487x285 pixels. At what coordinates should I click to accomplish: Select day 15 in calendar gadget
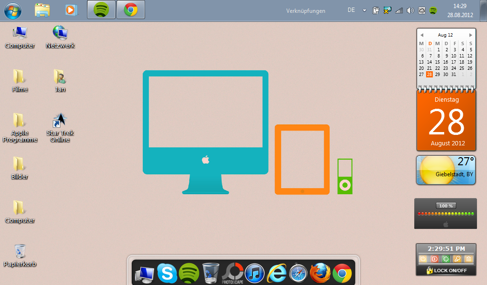[438, 62]
